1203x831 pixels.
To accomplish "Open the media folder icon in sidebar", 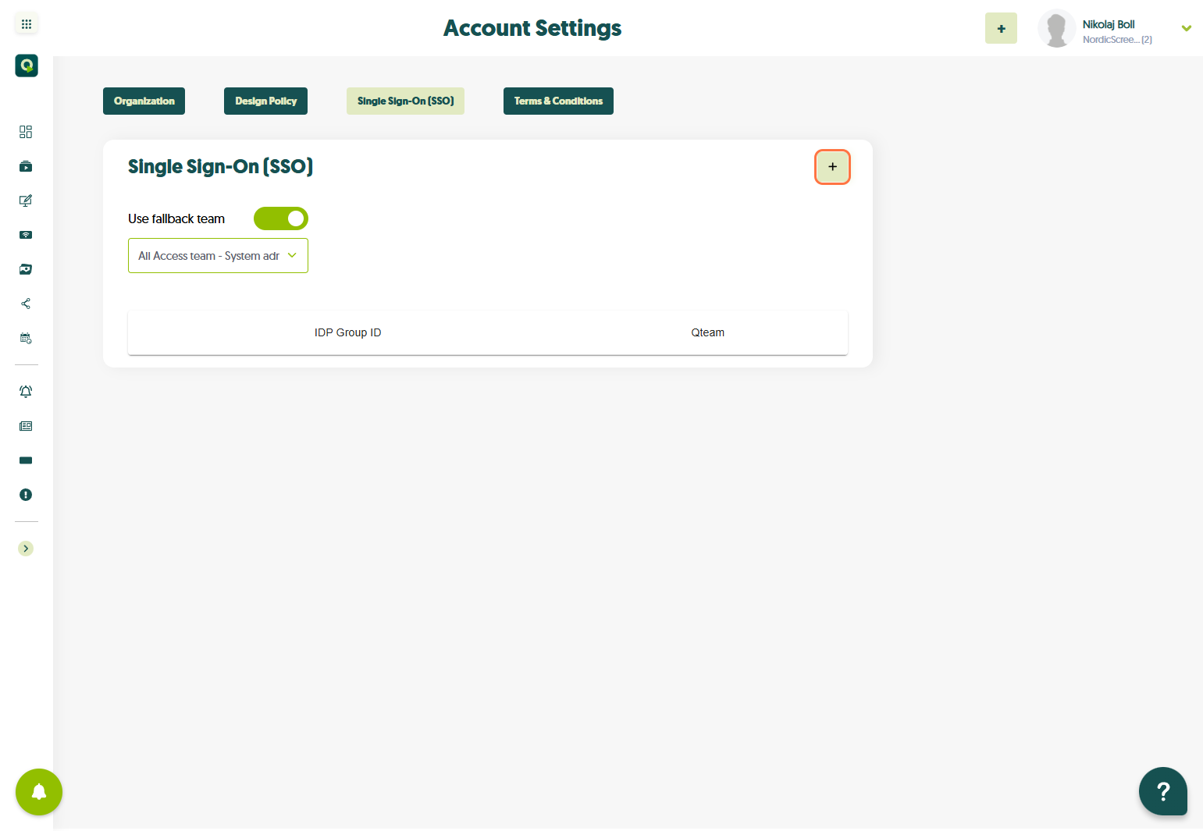I will point(26,269).
